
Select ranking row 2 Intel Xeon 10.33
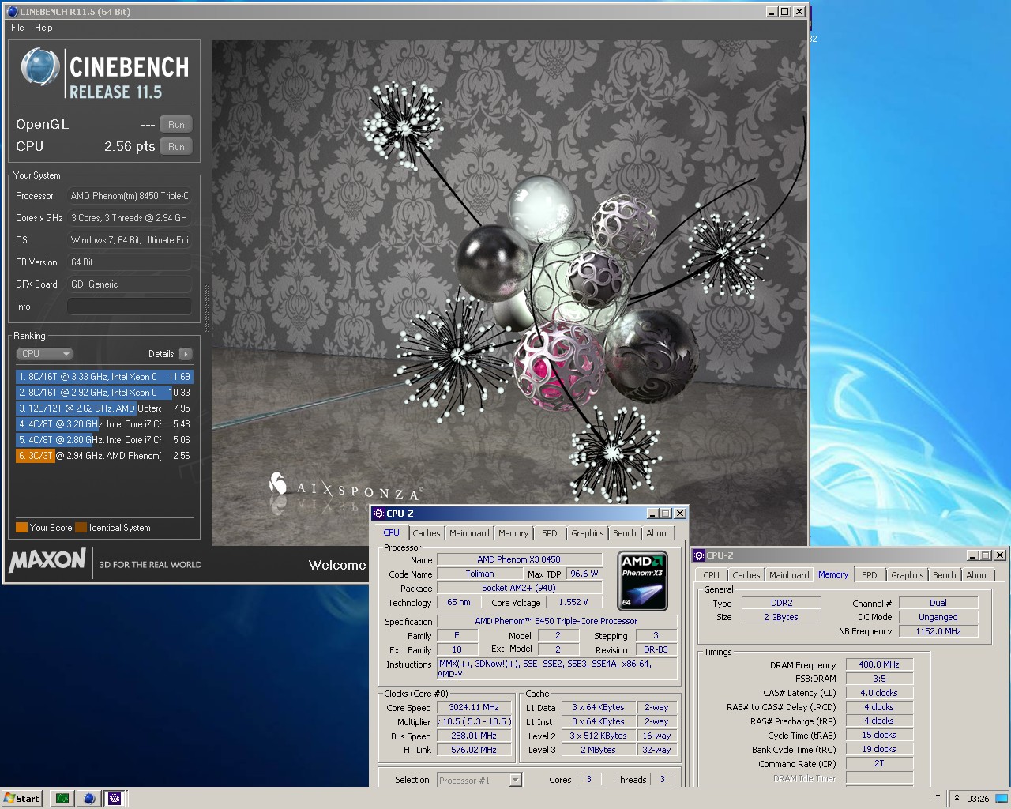[104, 393]
